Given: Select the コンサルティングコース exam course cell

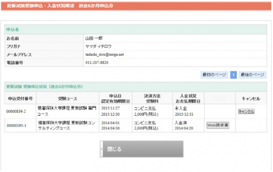Looking at the screenshot, I should 67,125.
